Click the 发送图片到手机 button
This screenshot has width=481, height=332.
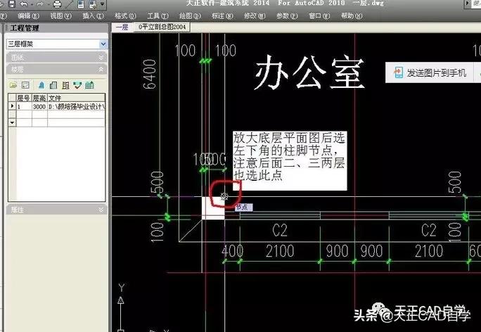430,72
